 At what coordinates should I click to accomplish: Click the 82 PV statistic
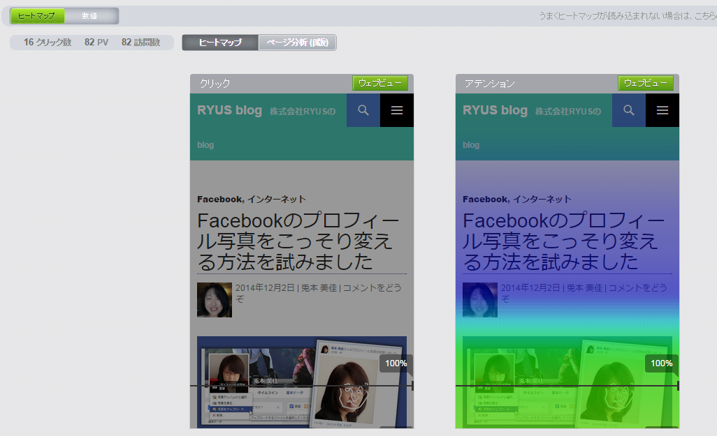coord(96,43)
